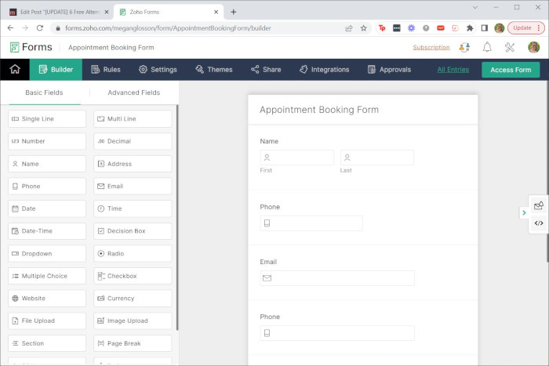The image size is (549, 366).
Task: Add a Radio field
Action: coord(133,254)
